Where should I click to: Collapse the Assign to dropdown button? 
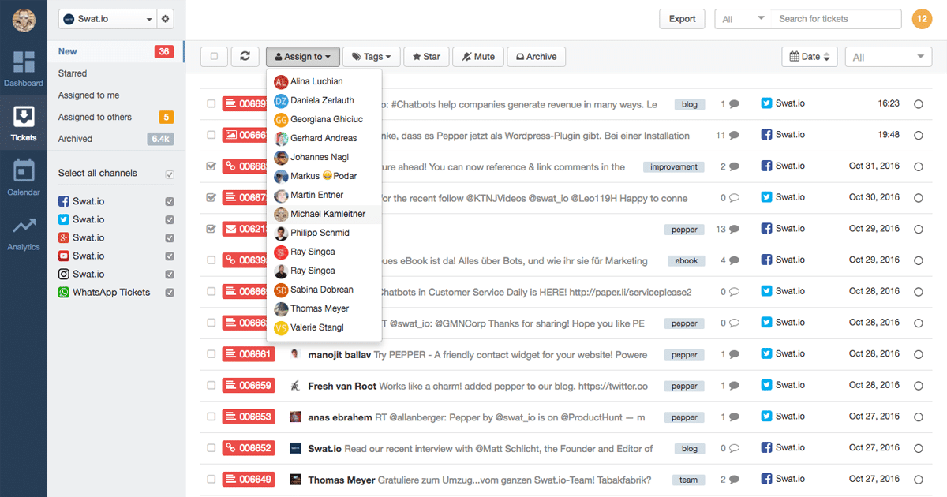pyautogui.click(x=303, y=57)
